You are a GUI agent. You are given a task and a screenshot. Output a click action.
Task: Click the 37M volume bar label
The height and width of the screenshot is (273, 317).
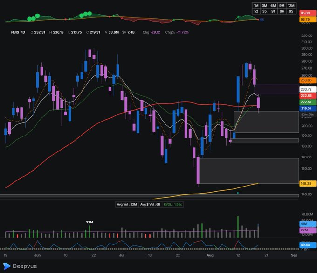(90, 222)
